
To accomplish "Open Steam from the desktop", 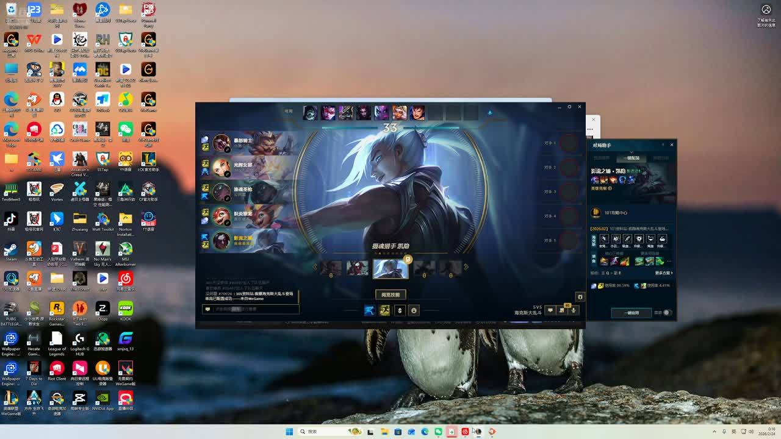I will [x=11, y=249].
